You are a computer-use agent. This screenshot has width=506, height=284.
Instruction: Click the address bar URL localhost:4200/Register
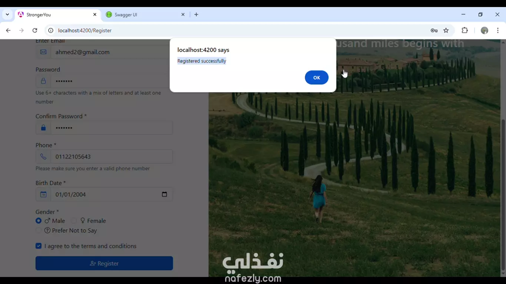(85, 30)
